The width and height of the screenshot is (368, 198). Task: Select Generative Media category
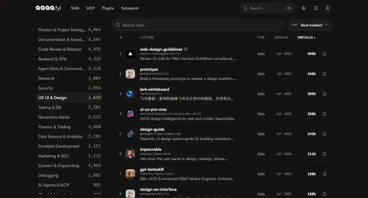click(x=69, y=117)
